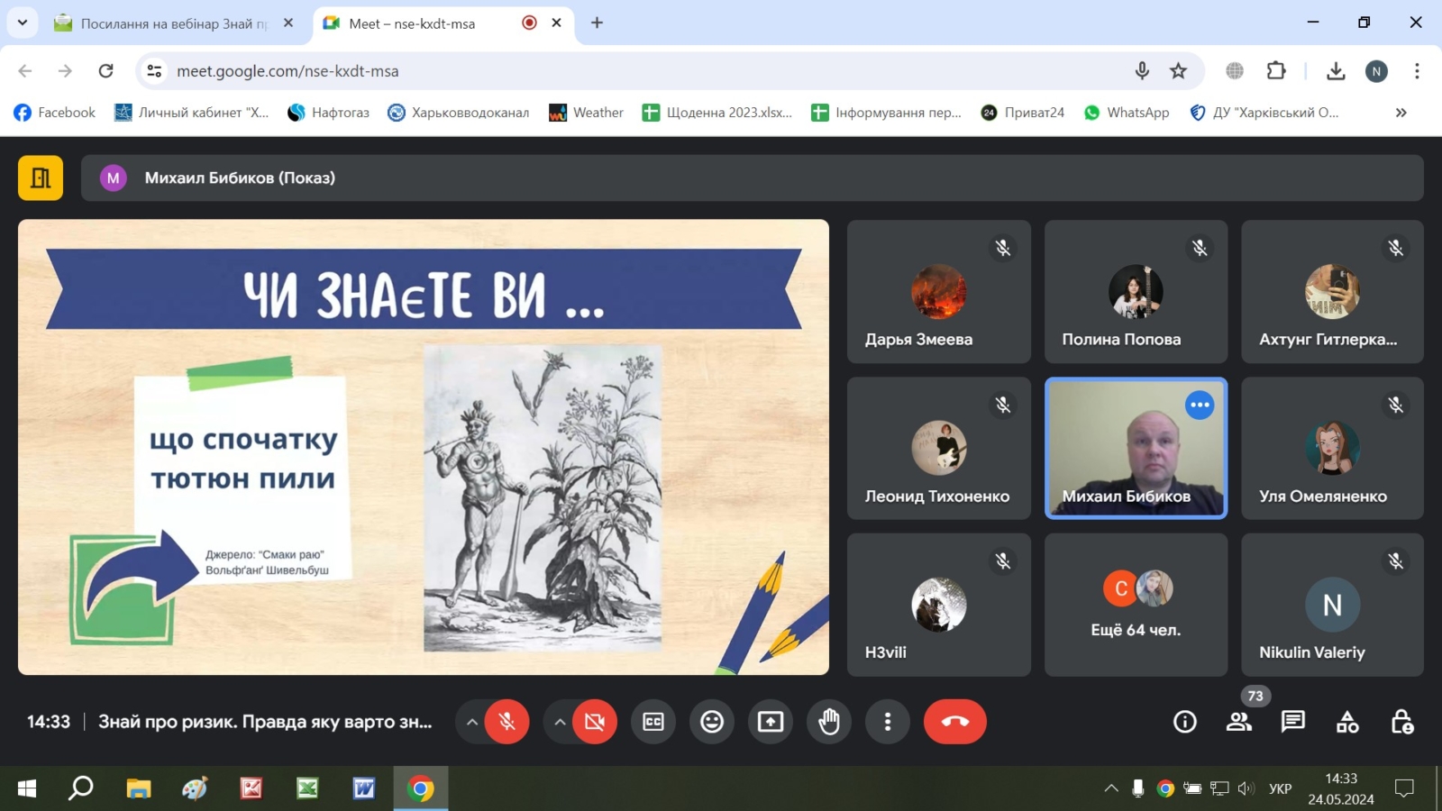The height and width of the screenshot is (811, 1442).
Task: Open Word from the Windows taskbar
Action: [x=364, y=788]
